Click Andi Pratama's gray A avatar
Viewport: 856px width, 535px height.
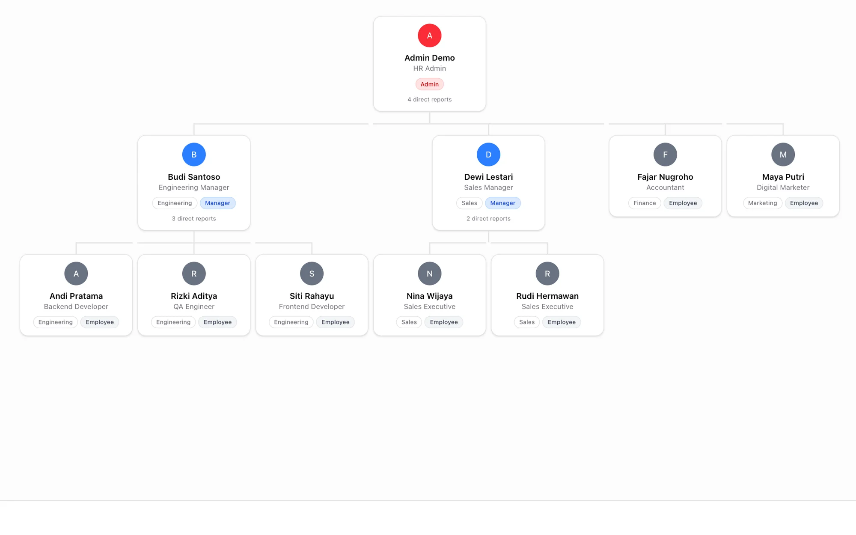(x=76, y=273)
